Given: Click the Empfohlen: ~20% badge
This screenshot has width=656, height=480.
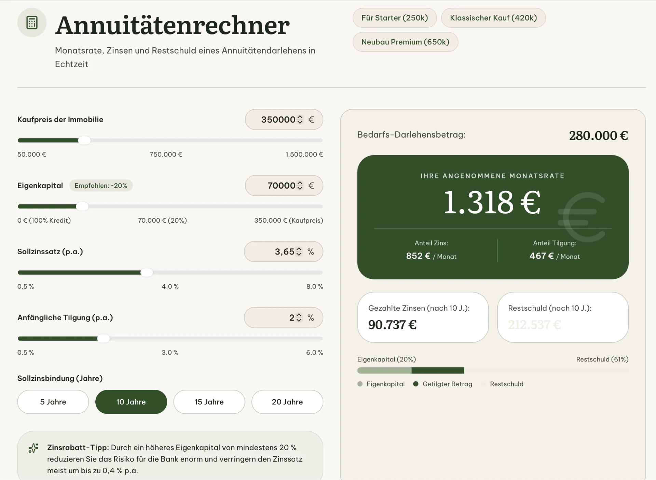Looking at the screenshot, I should click(101, 186).
